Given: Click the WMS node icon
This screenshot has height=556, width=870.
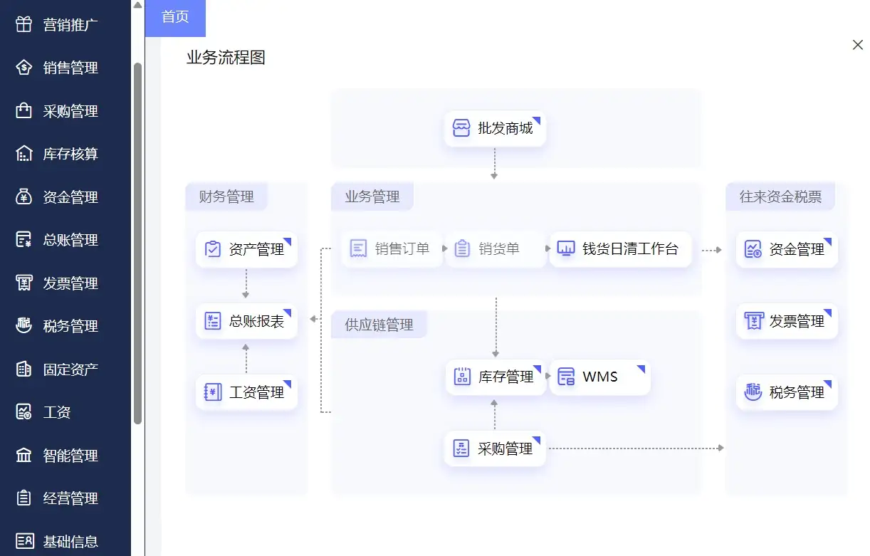Looking at the screenshot, I should click(x=566, y=377).
